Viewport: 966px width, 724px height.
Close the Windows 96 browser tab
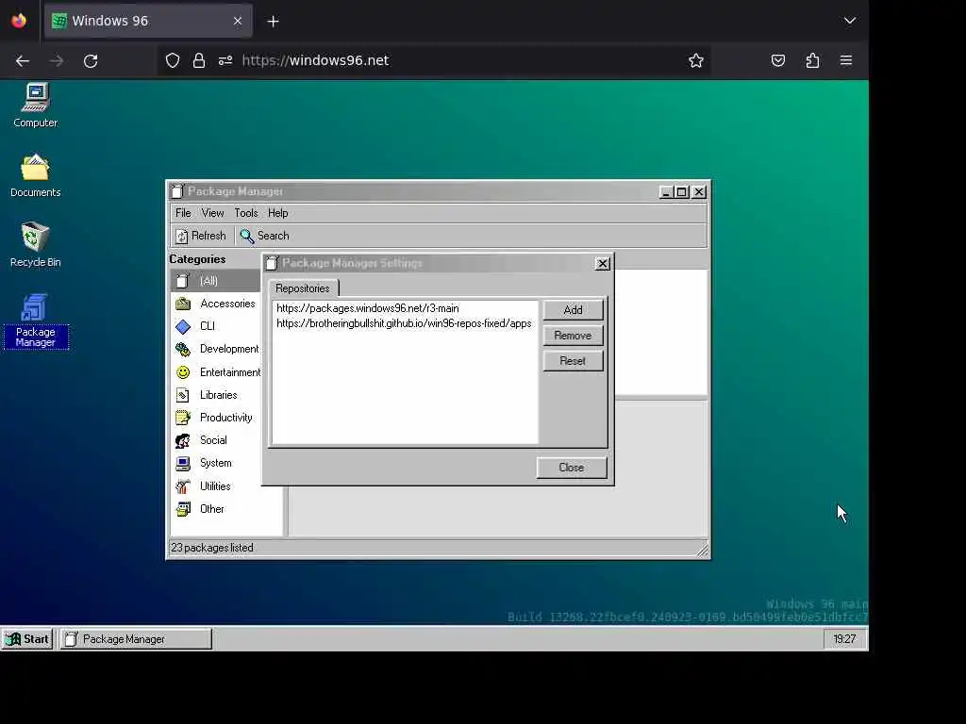point(238,21)
